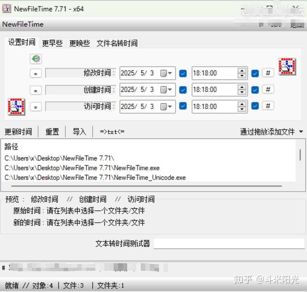This screenshot has width=307, height=292.
Task: Click the = button next to 修改时间
Action: [x=36, y=73]
